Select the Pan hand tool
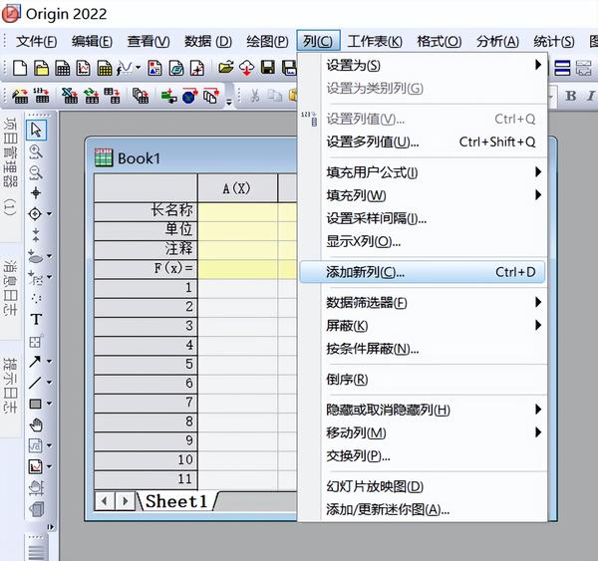The image size is (598, 561). (36, 424)
